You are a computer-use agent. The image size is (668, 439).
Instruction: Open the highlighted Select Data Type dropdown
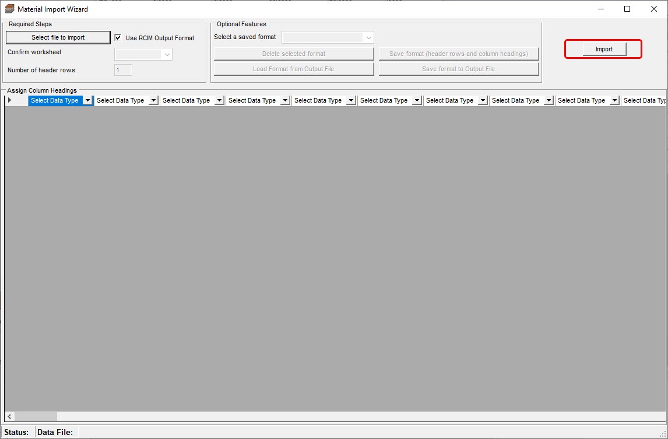pyautogui.click(x=87, y=100)
